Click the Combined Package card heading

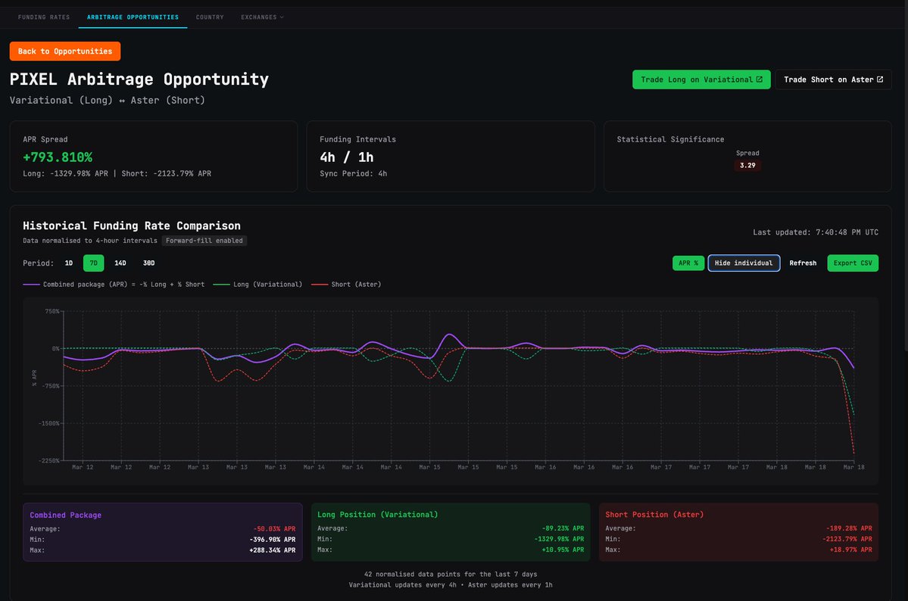[x=65, y=515]
